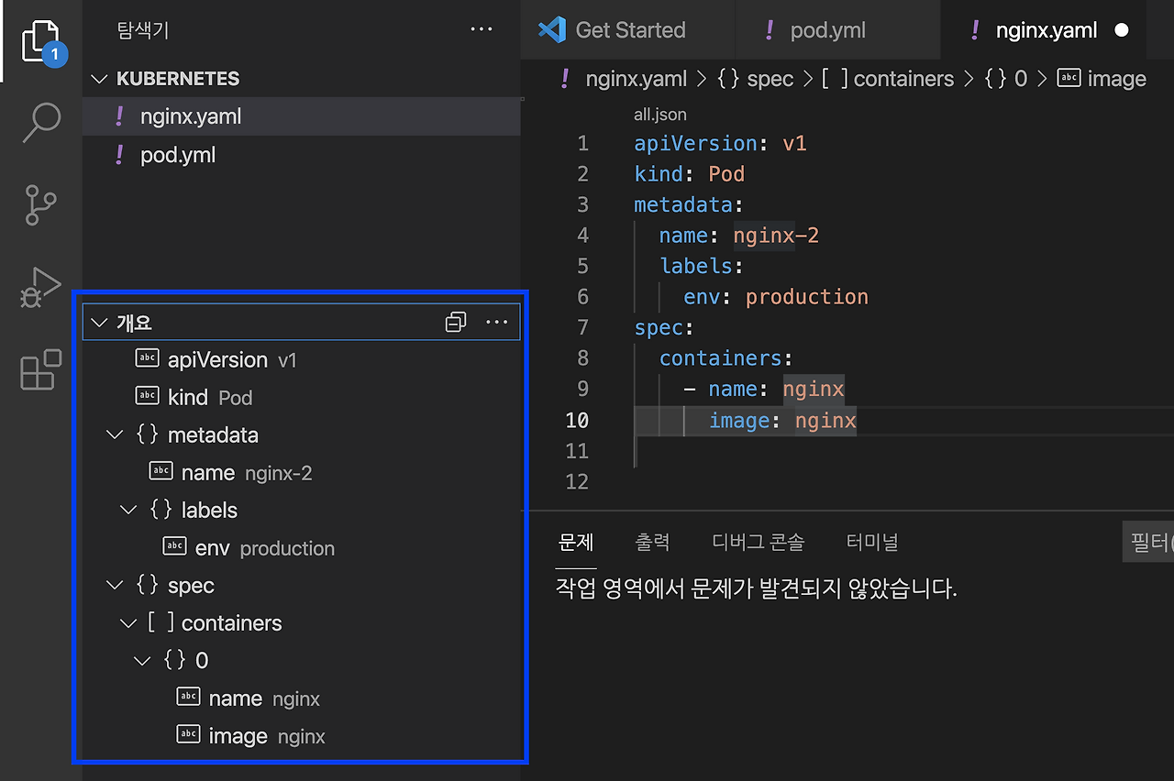The height and width of the screenshot is (781, 1174).
Task: Click 'apiVersion: v1' line in editor
Action: click(x=720, y=143)
